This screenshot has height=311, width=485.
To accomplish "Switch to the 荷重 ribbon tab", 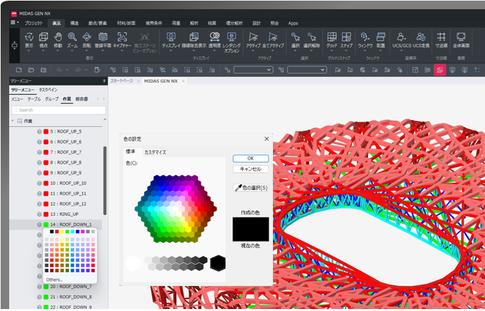I will 176,23.
